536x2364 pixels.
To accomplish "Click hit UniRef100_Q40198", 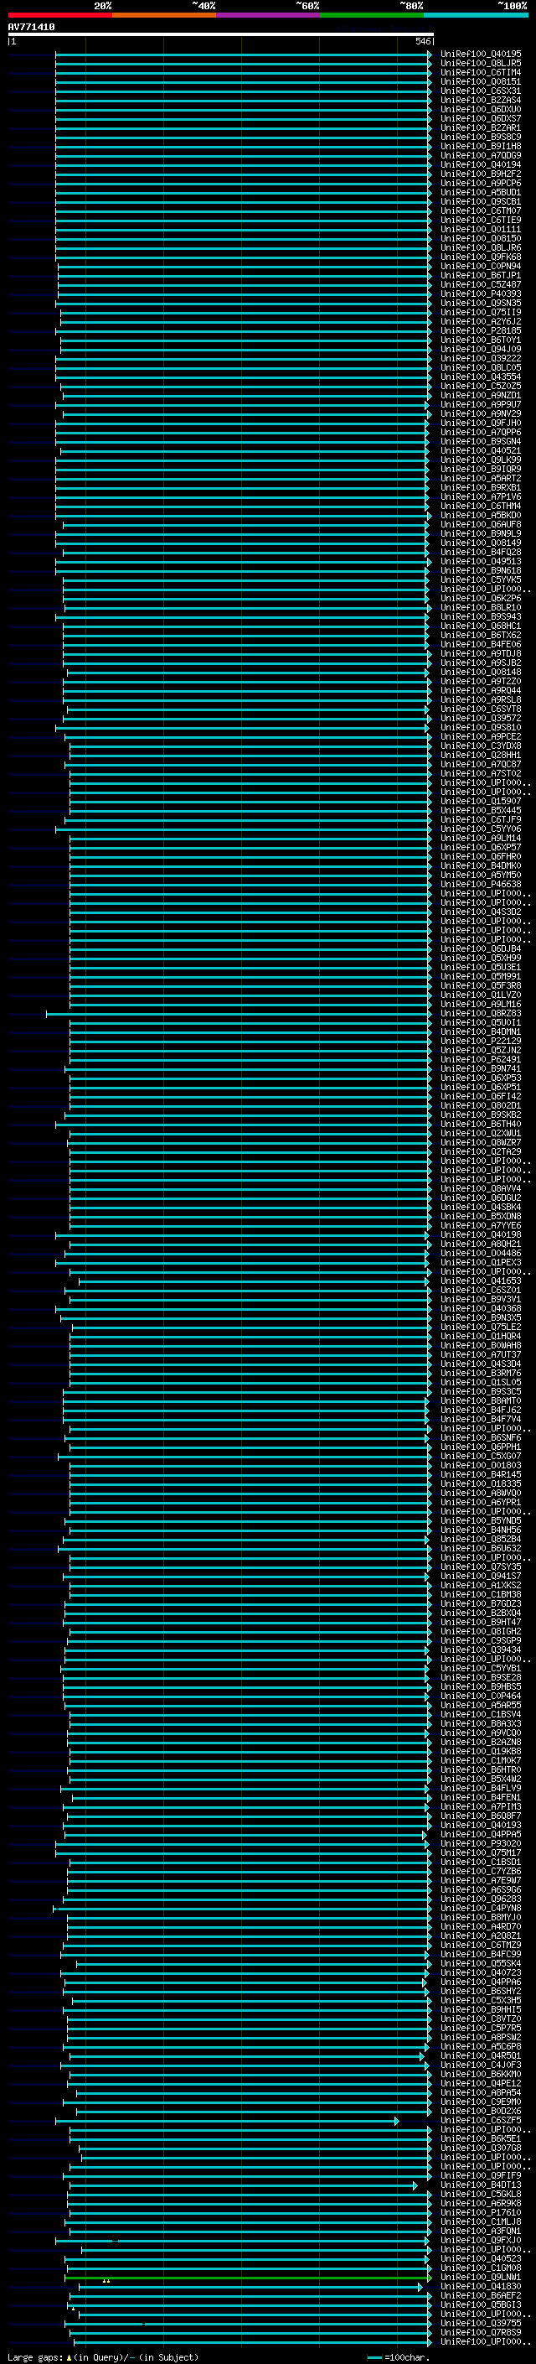I will [x=481, y=1235].
